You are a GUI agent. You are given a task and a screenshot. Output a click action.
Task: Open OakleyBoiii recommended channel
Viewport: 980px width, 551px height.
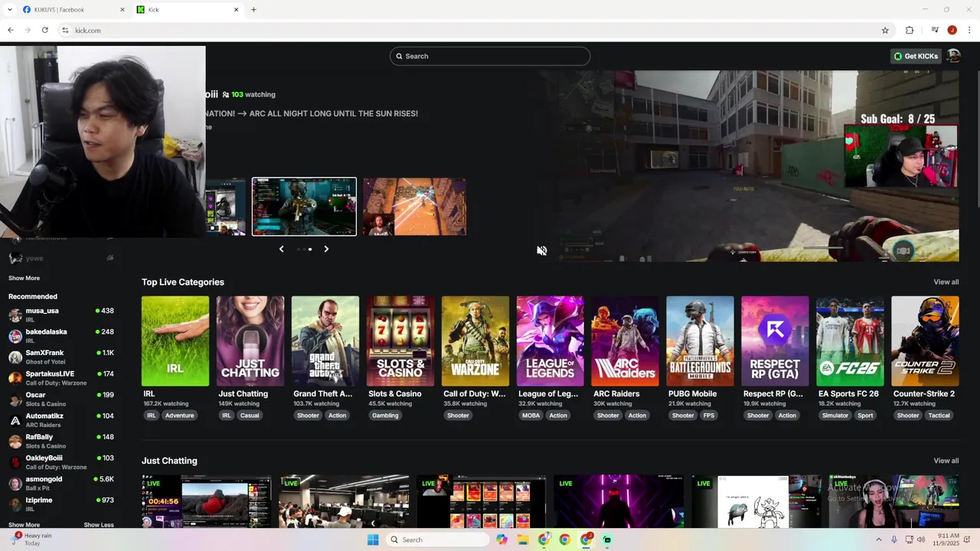coord(61,462)
